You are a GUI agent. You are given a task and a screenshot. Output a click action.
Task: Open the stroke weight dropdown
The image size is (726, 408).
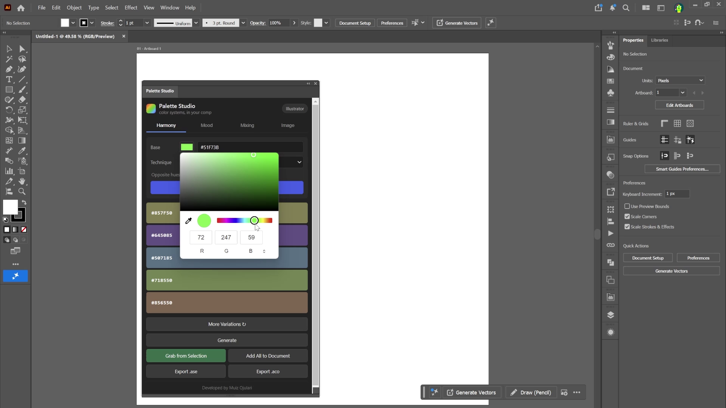click(x=147, y=23)
